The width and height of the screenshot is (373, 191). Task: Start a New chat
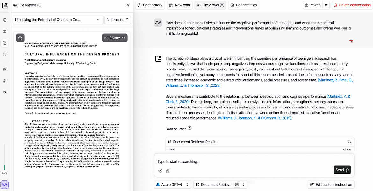[x=180, y=5]
